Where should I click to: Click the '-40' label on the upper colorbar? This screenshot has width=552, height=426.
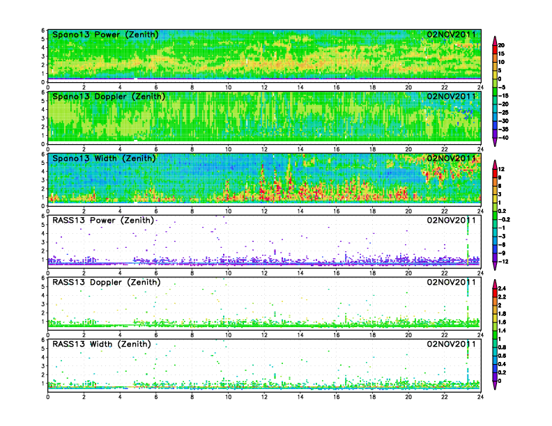[503, 138]
